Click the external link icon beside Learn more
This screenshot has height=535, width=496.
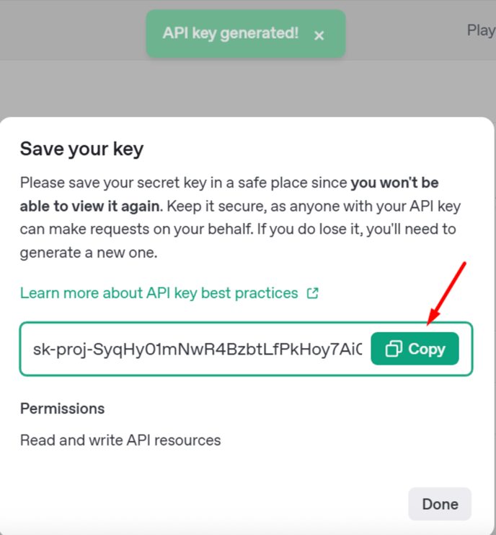[312, 293]
